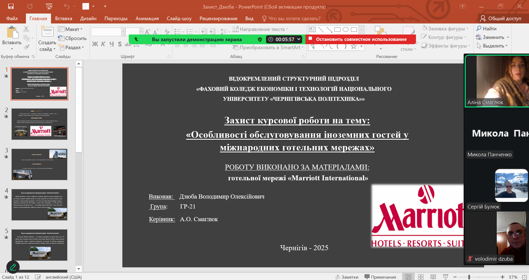The image size is (529, 280).
Task: Open the Вставка ribbon tab
Action: point(63,19)
